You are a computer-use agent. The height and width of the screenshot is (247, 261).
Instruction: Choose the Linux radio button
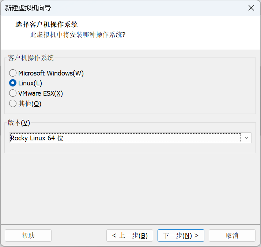click(x=13, y=83)
